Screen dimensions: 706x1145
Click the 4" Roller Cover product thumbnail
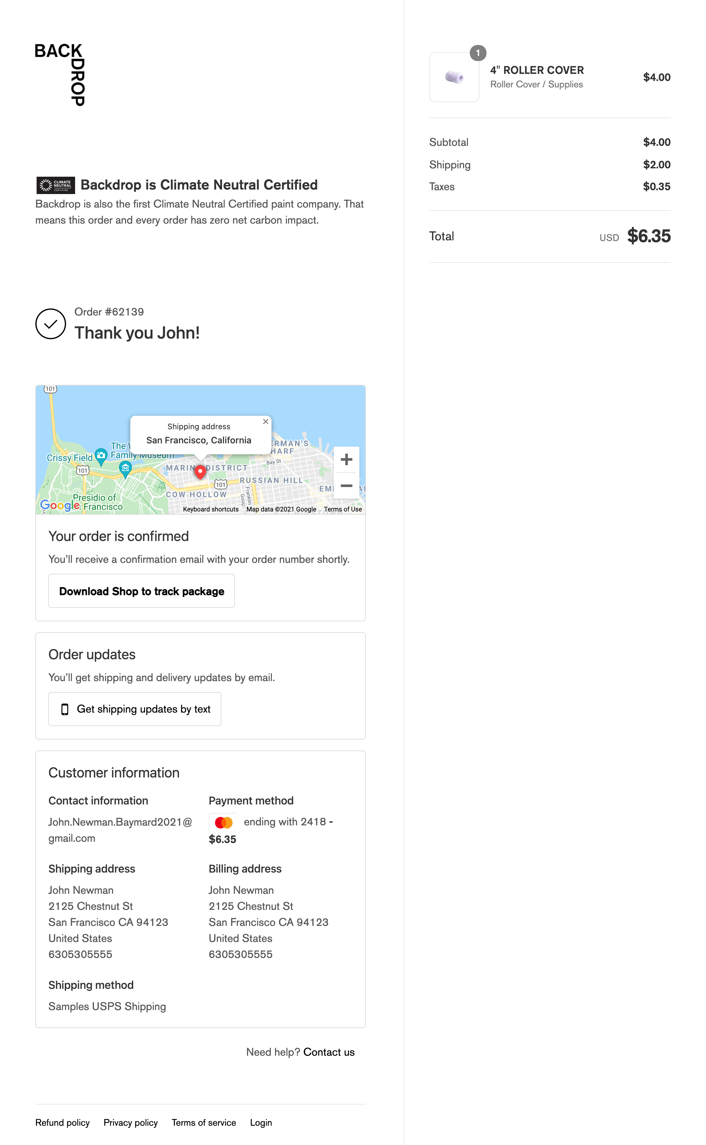[x=454, y=77]
